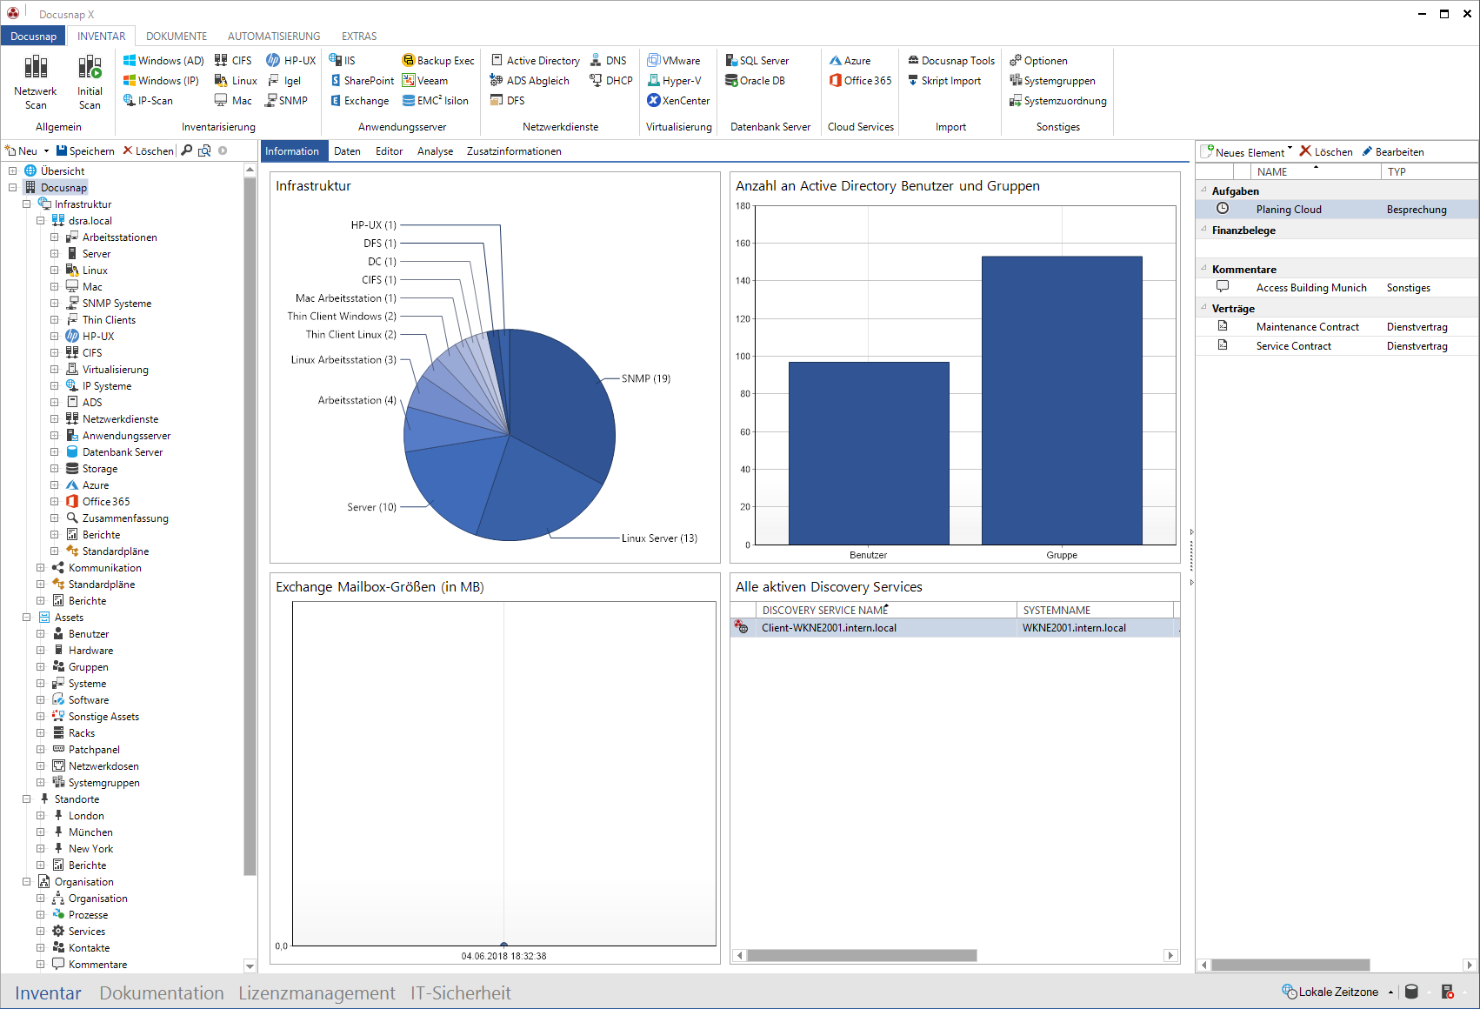1480x1009 pixels.
Task: Open the EXTRAS ribbon tab
Action: point(359,37)
